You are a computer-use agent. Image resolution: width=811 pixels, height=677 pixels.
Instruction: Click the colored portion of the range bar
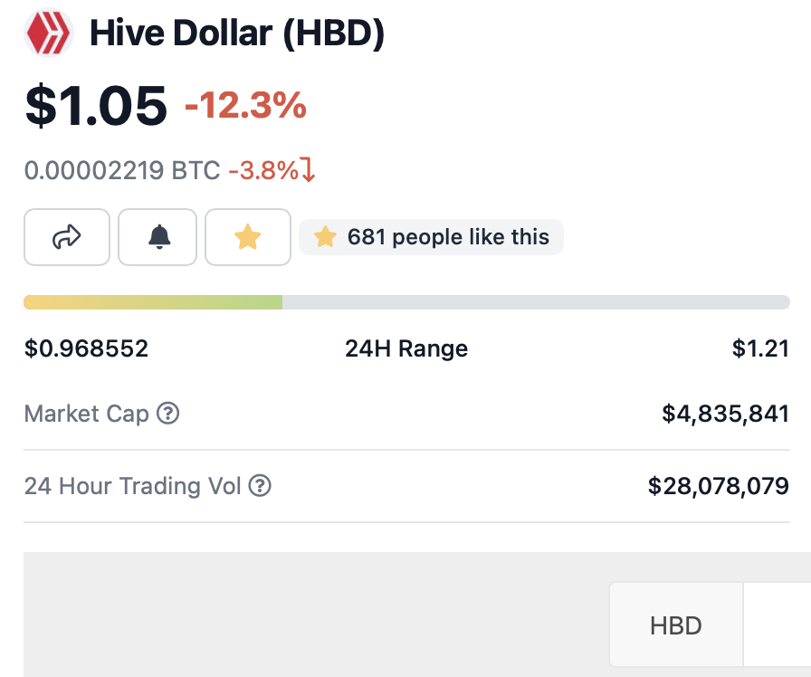(x=152, y=302)
